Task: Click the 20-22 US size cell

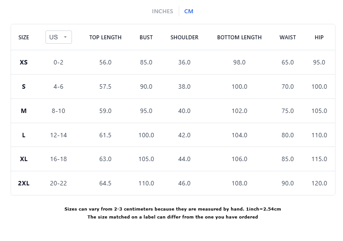Action: (x=58, y=183)
